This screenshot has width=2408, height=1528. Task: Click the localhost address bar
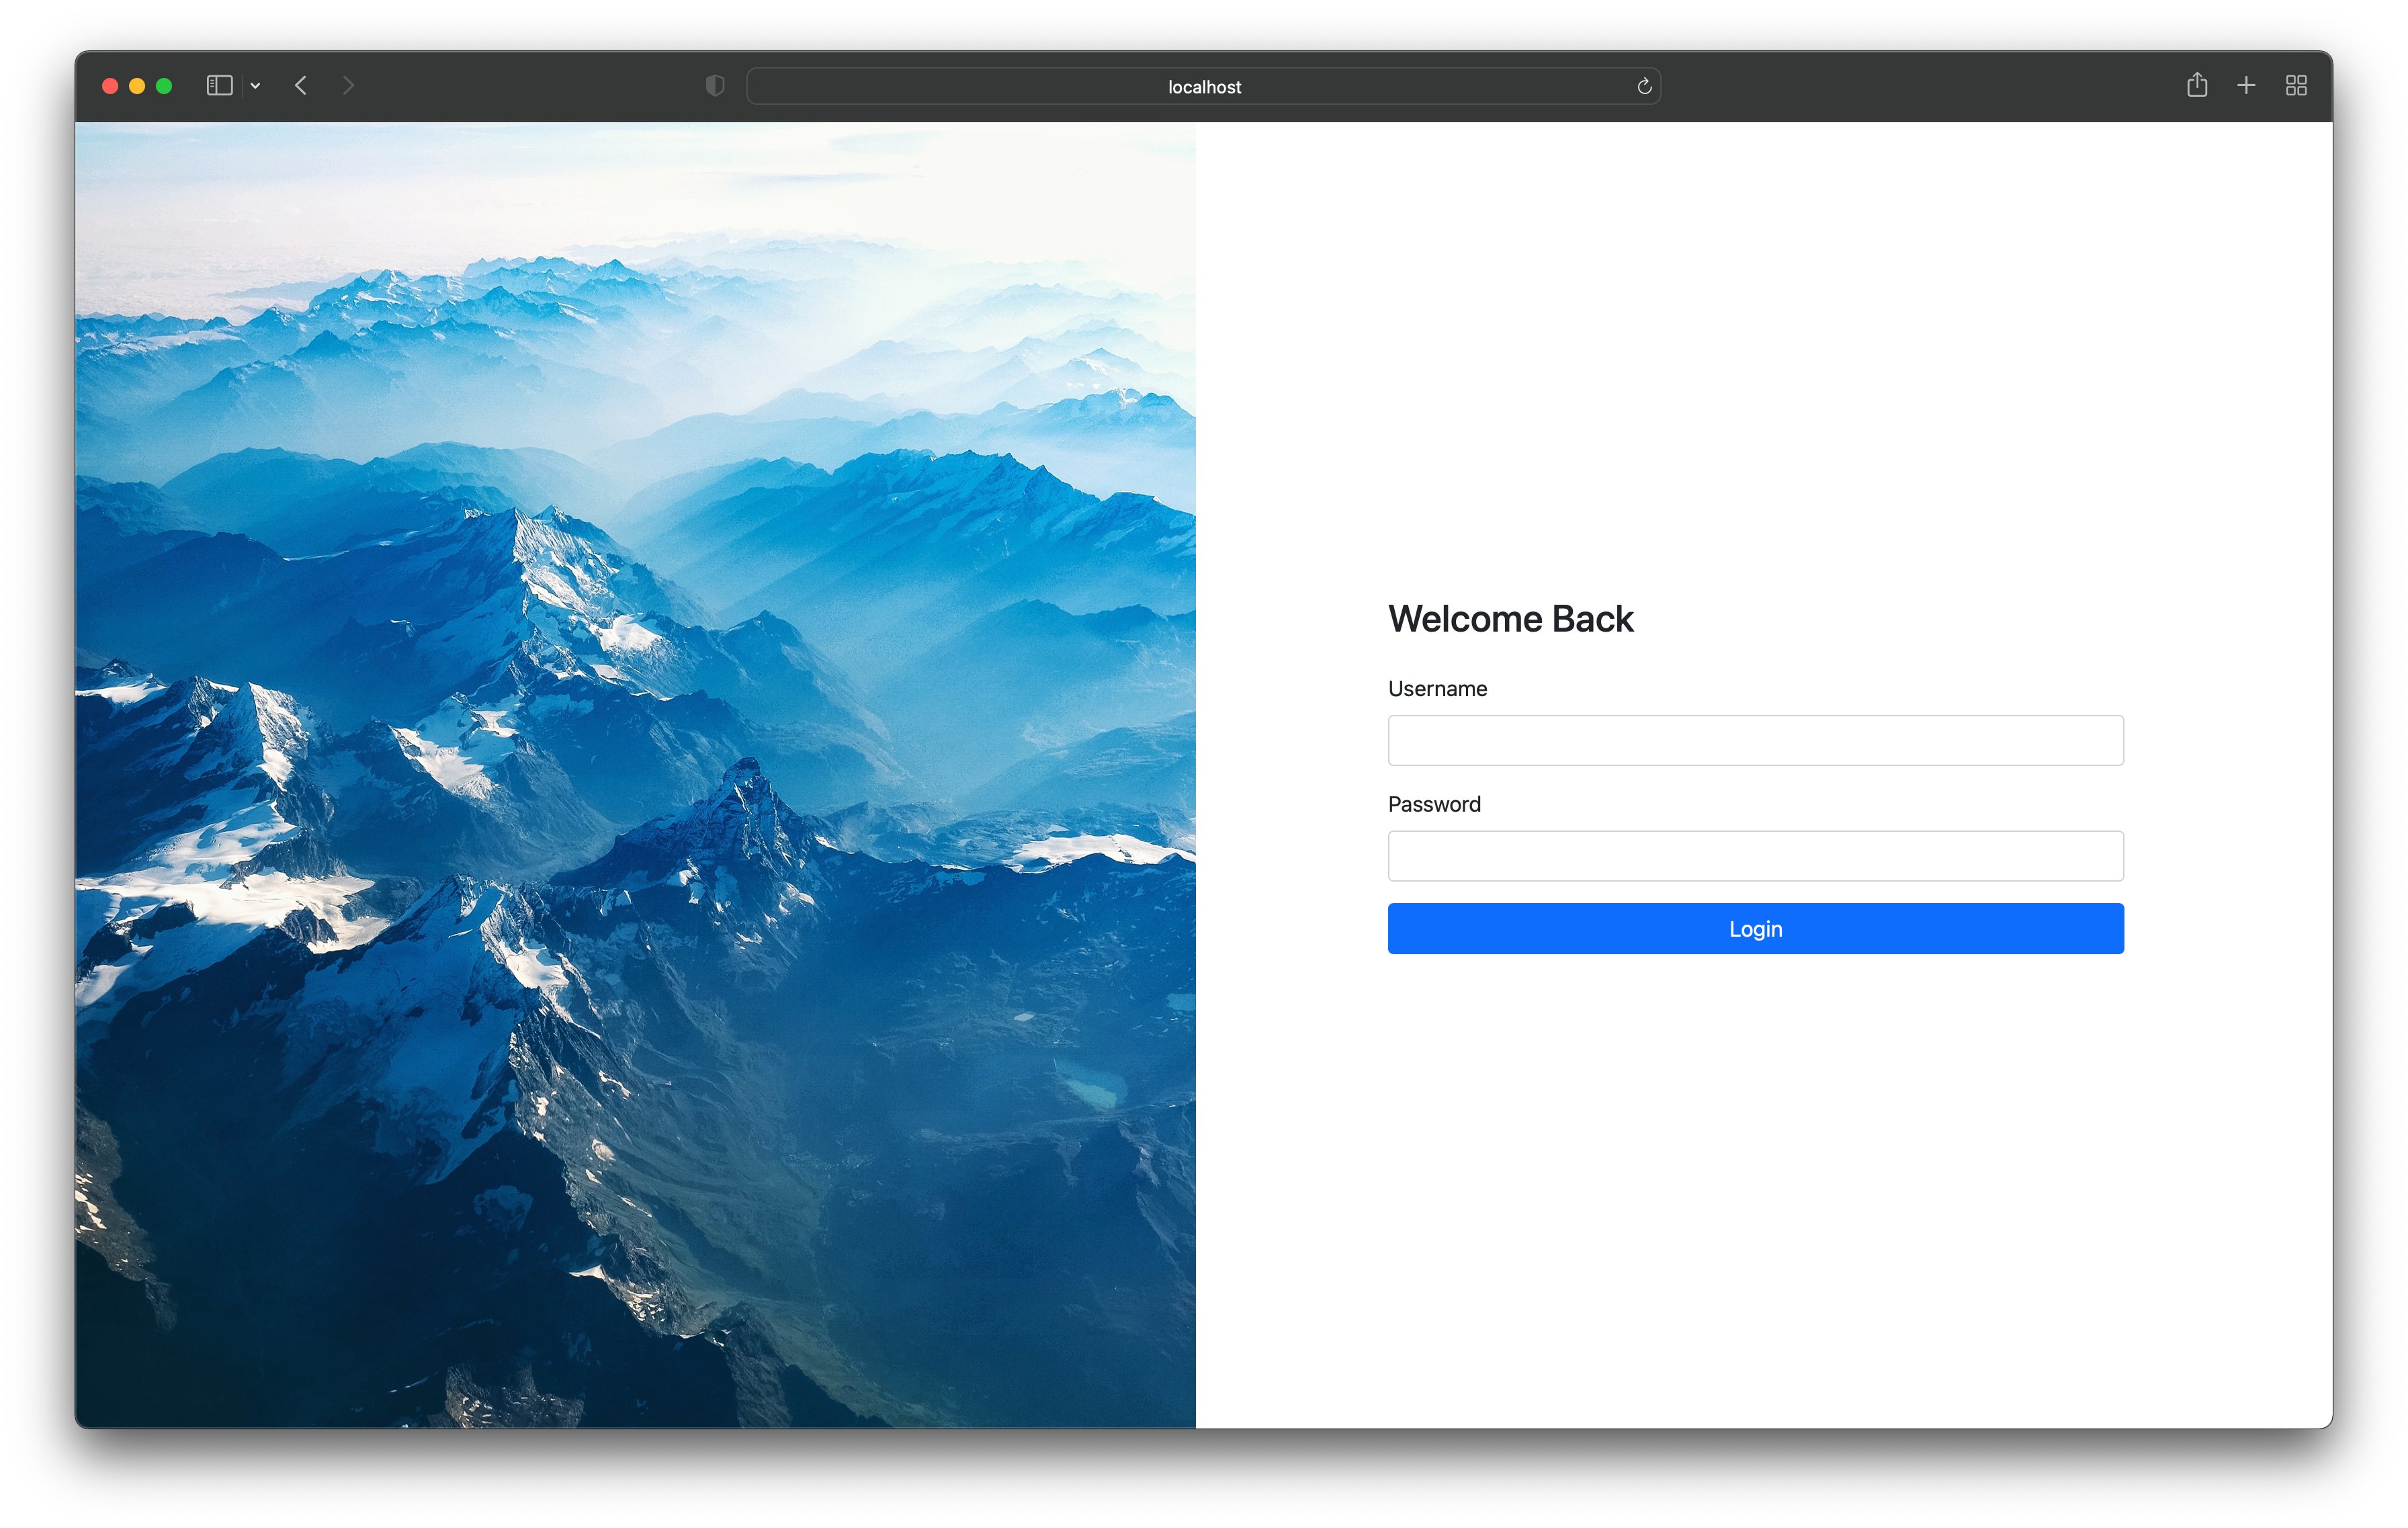coord(1203,87)
